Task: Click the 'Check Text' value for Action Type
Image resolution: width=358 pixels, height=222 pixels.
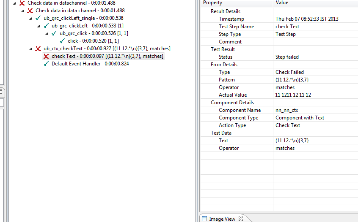Action: pos(288,125)
